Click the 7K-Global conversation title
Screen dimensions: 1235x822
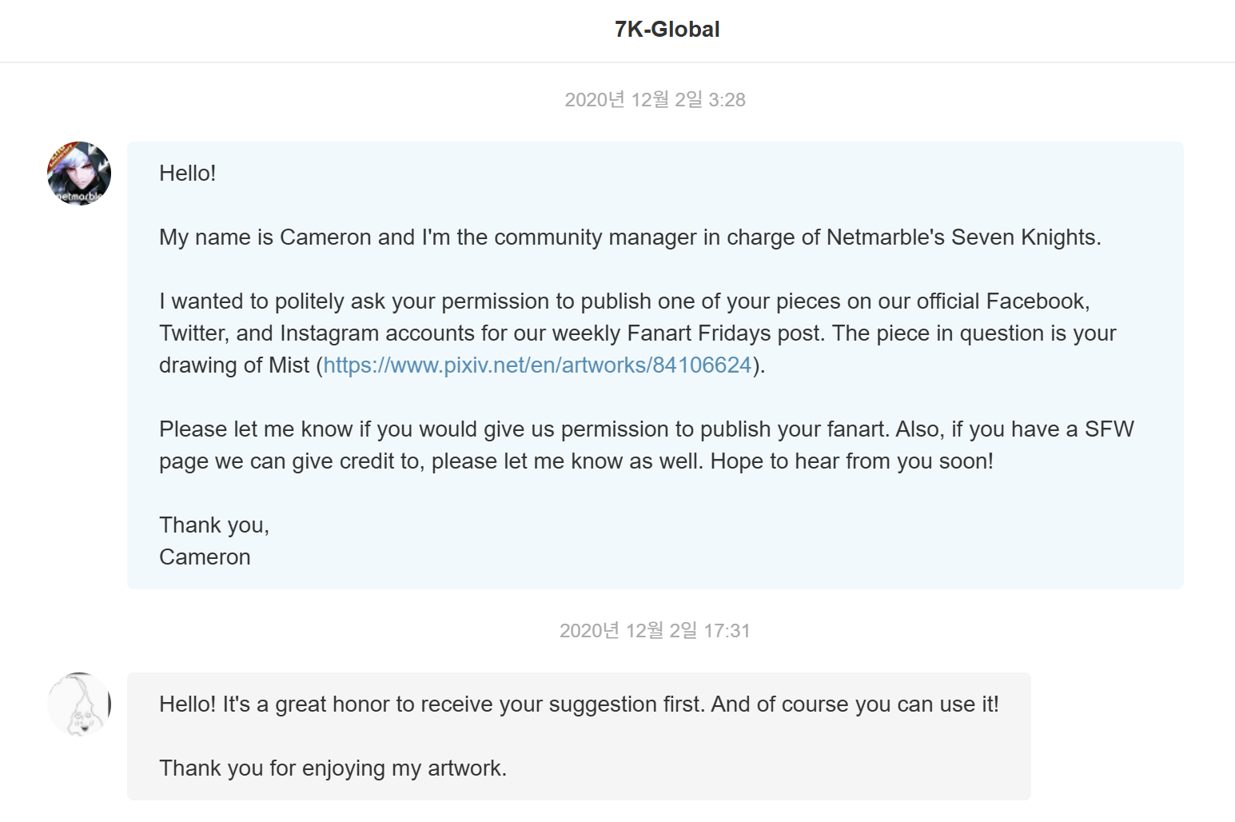coord(667,30)
